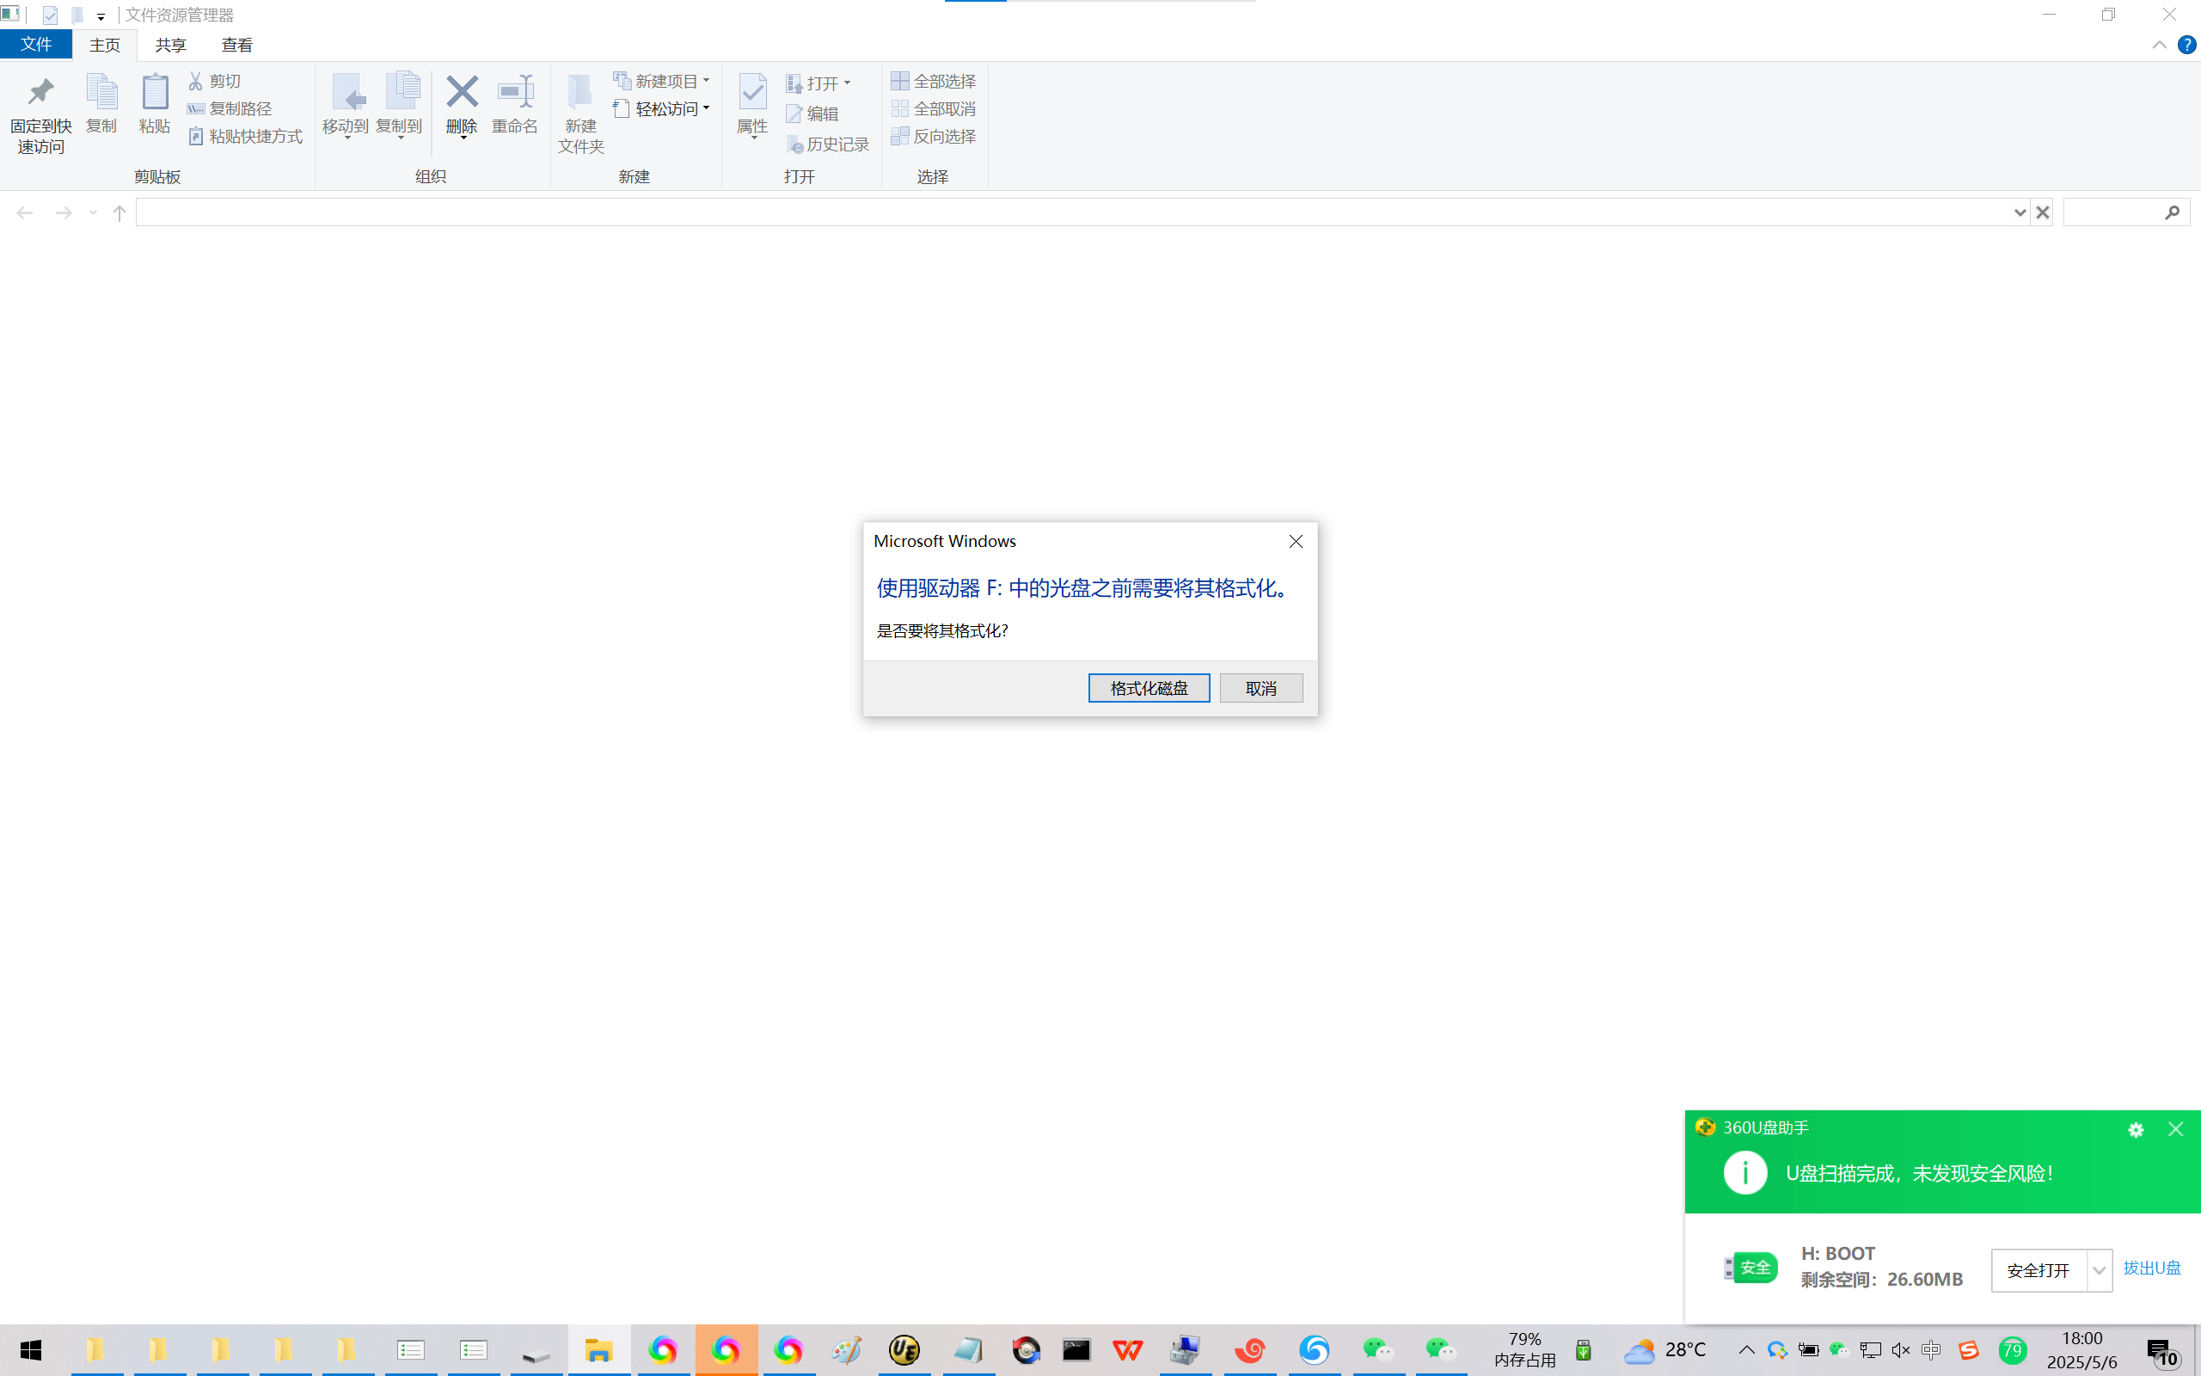Expand the 安全打开 dropdown arrow
Screen dimensions: 2201x1376
[2098, 1270]
